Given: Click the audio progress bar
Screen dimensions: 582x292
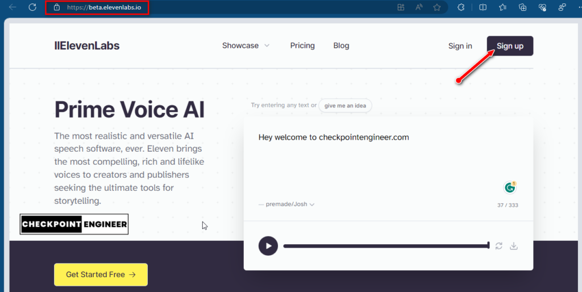Looking at the screenshot, I should pos(386,245).
